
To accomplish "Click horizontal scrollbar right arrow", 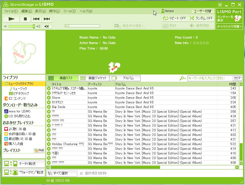I will click(237, 167).
